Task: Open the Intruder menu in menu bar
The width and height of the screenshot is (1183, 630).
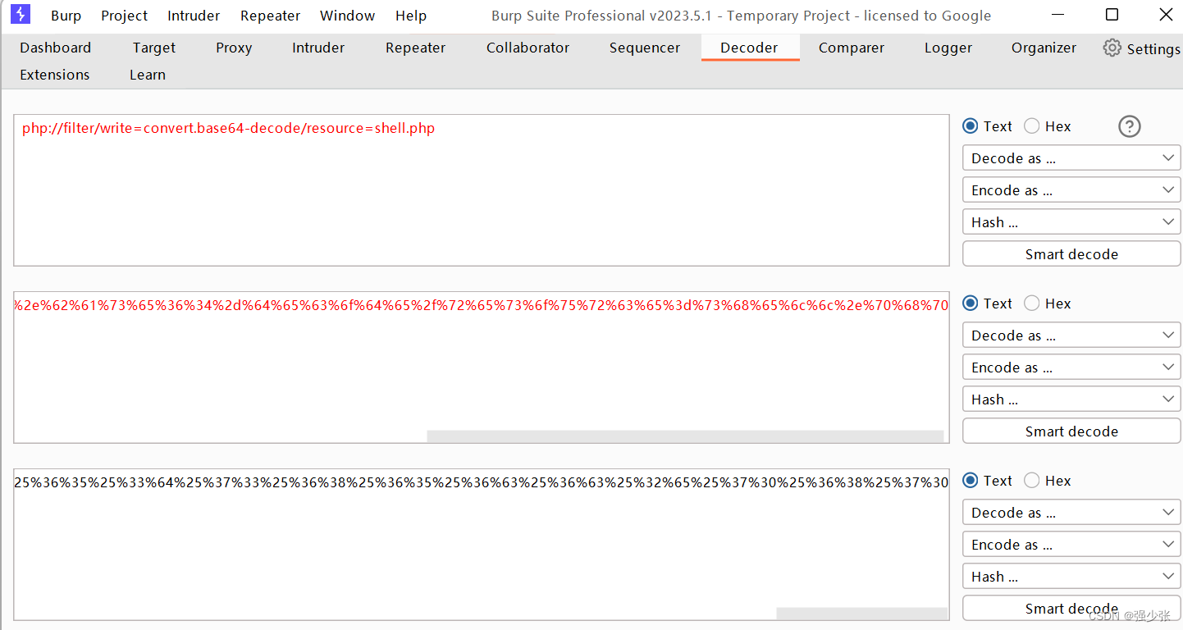Action: pyautogui.click(x=194, y=16)
